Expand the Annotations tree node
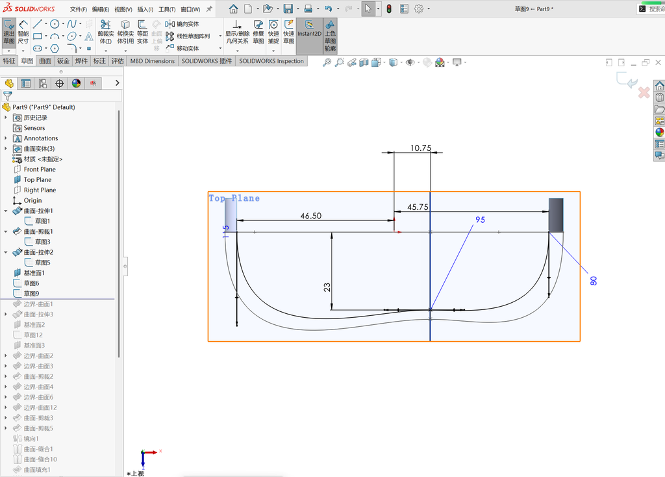Image resolution: width=665 pixels, height=477 pixels. point(5,138)
